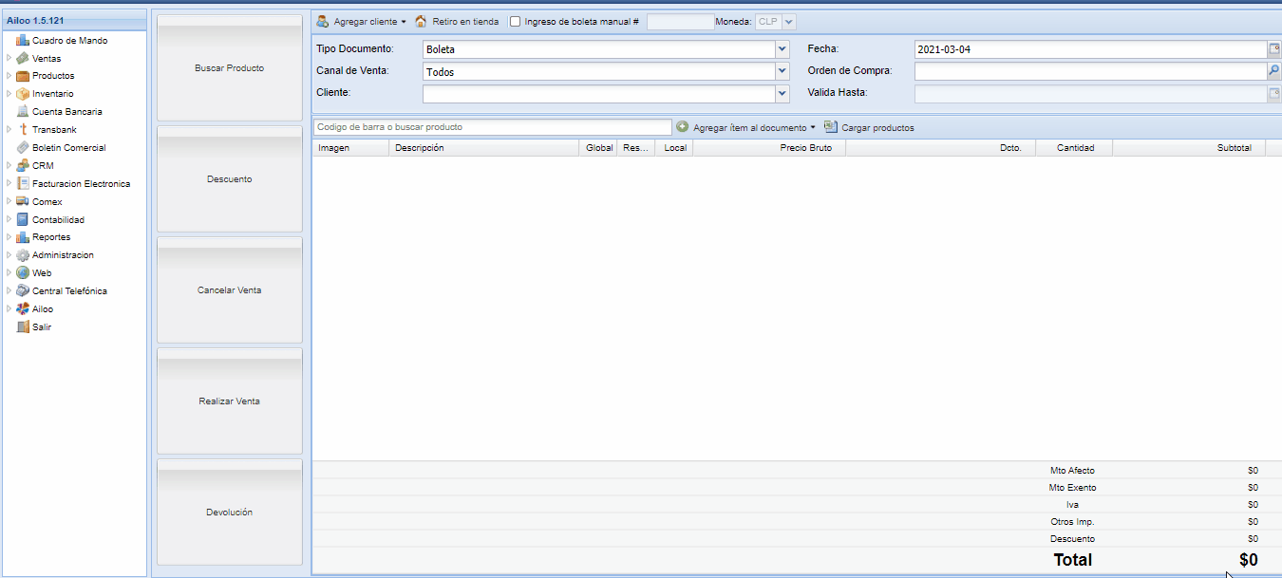This screenshot has height=578, width=1282.
Task: Select Contabilidad in the navigation tree
Action: pos(58,219)
